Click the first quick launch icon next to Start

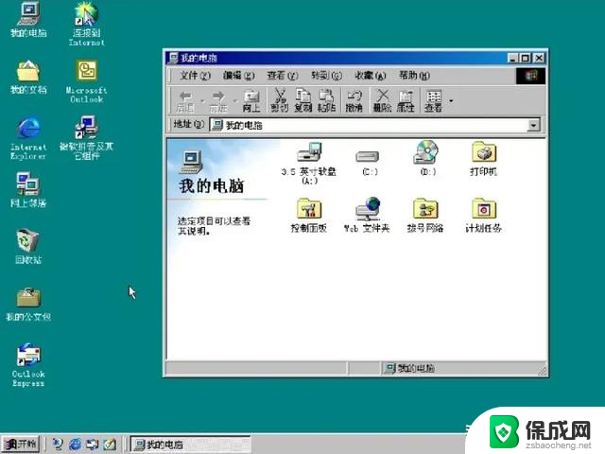tap(58, 445)
